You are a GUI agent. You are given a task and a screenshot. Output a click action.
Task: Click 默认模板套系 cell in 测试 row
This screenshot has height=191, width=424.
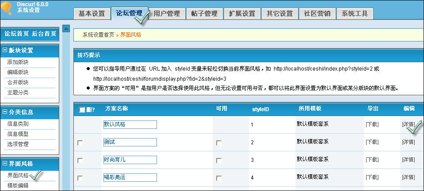click(x=313, y=141)
